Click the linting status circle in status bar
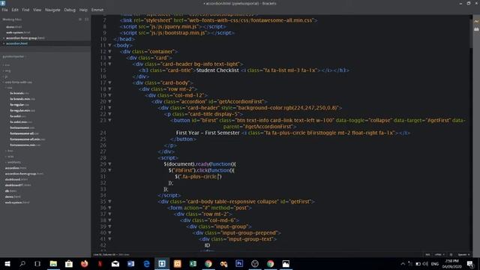The height and width of the screenshot is (270, 480). pyautogui.click(x=451, y=255)
